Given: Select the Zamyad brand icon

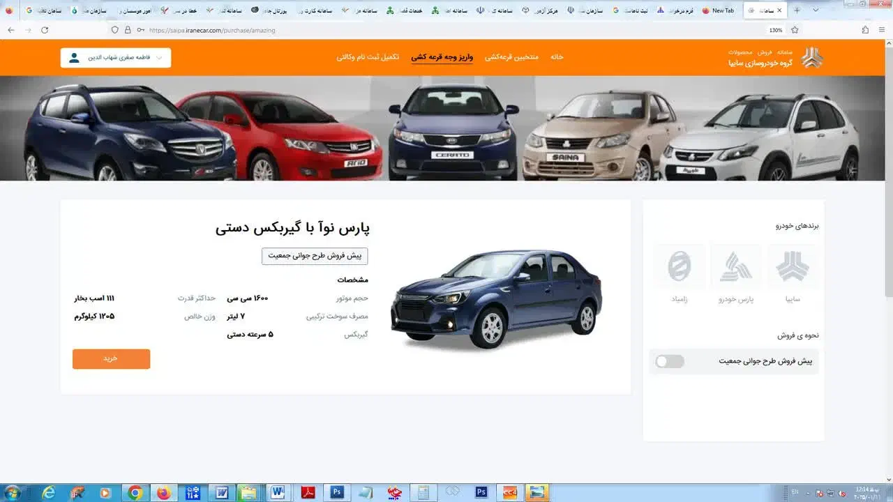Looking at the screenshot, I should 679,265.
